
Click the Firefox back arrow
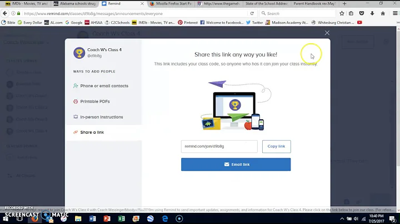[5, 13]
